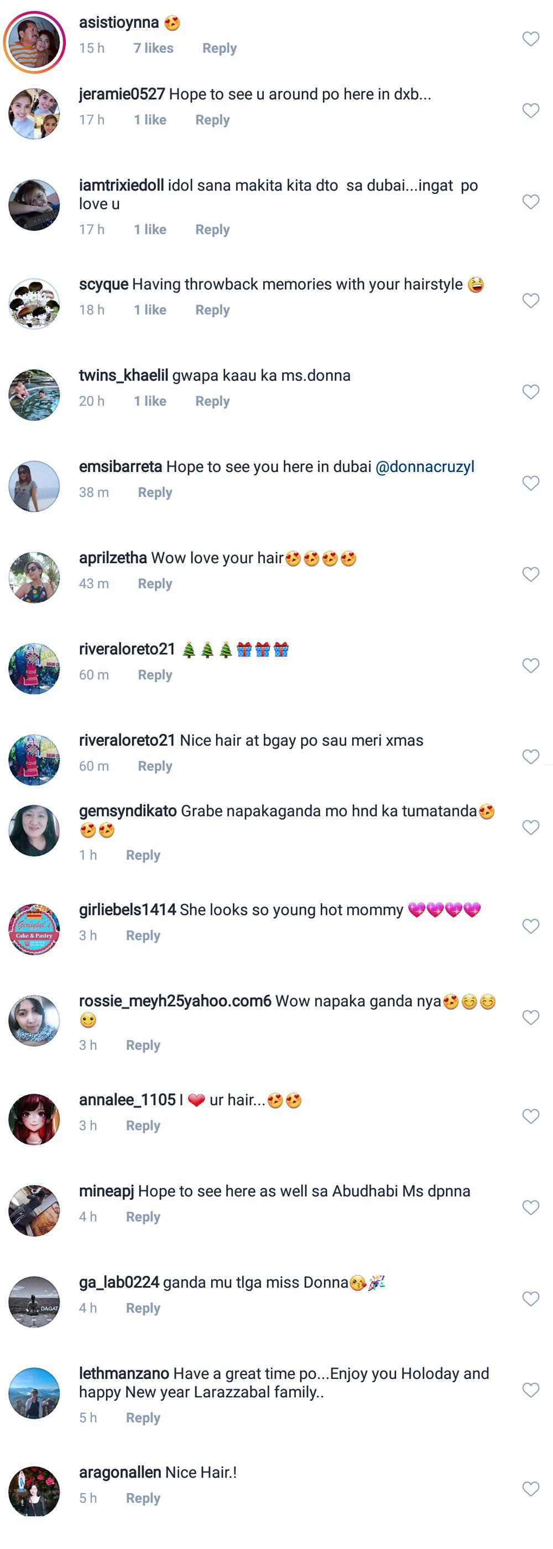Reply to annalee_1105's comment
Viewport: 553px width, 1549px height.
click(x=143, y=1126)
